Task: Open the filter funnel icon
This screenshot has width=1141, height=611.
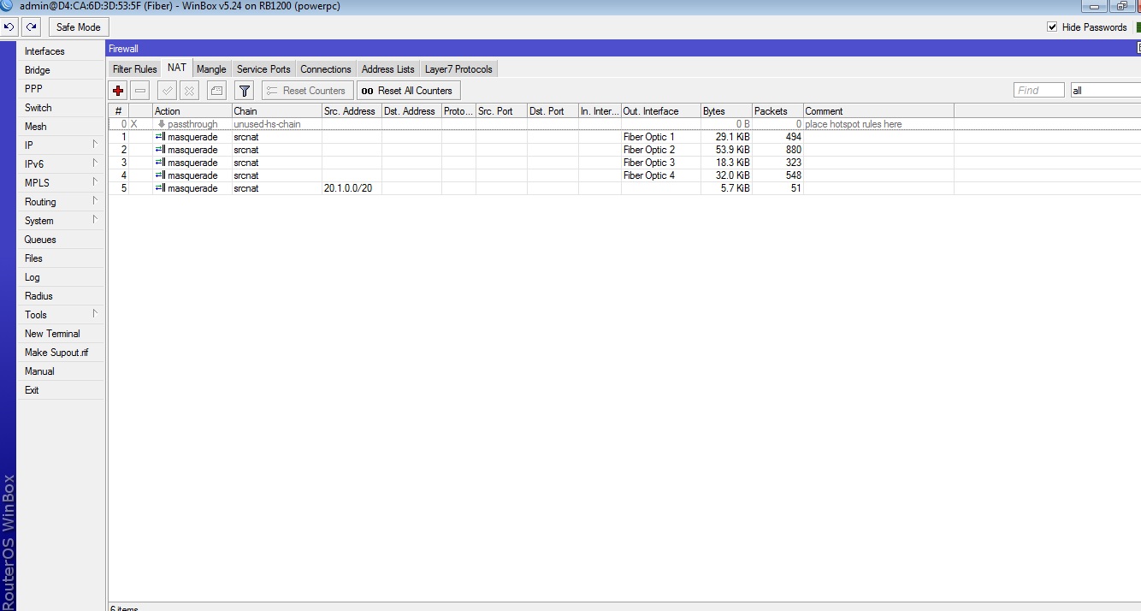Action: (245, 91)
